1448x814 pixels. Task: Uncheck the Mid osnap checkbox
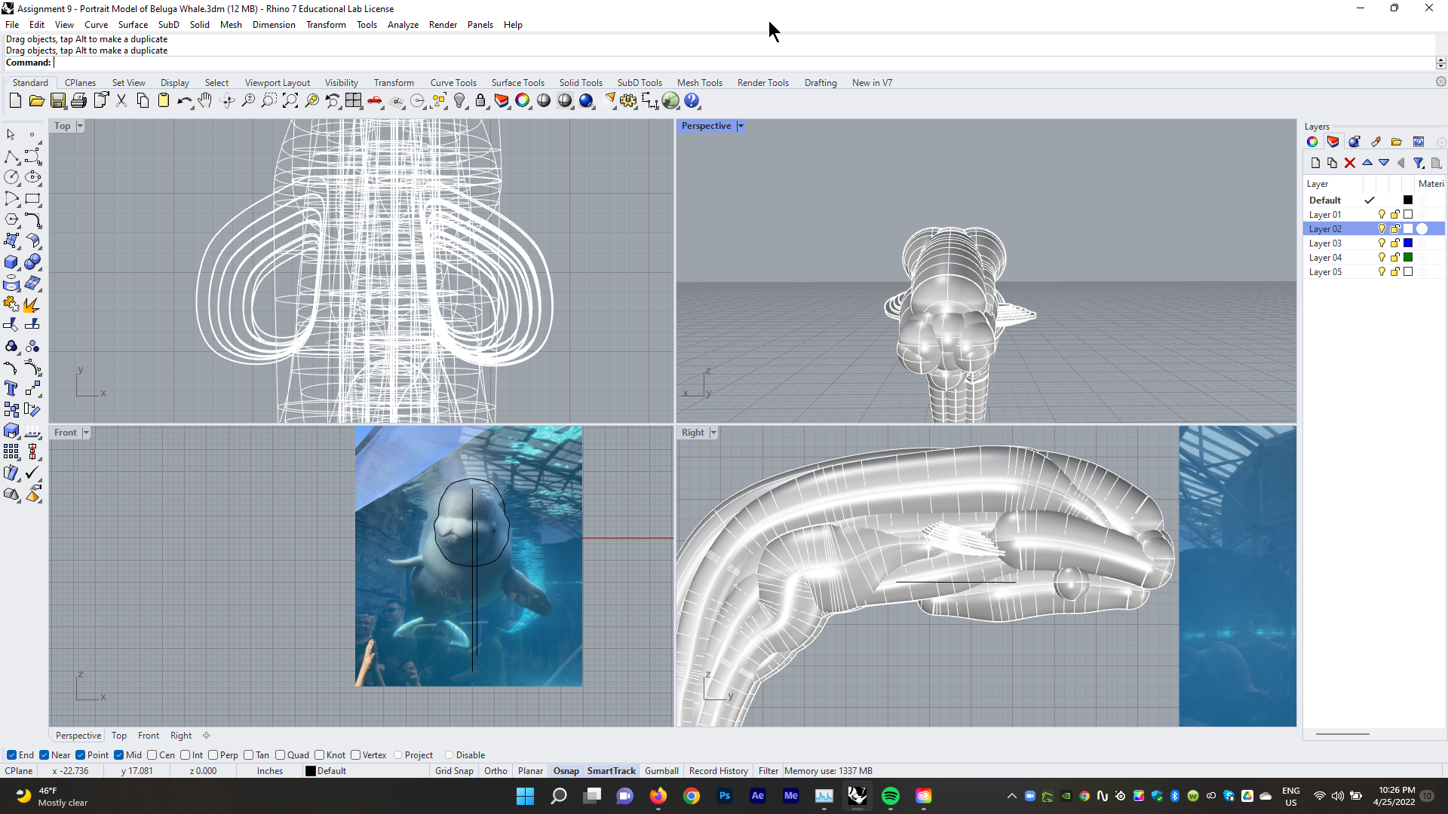point(119,755)
